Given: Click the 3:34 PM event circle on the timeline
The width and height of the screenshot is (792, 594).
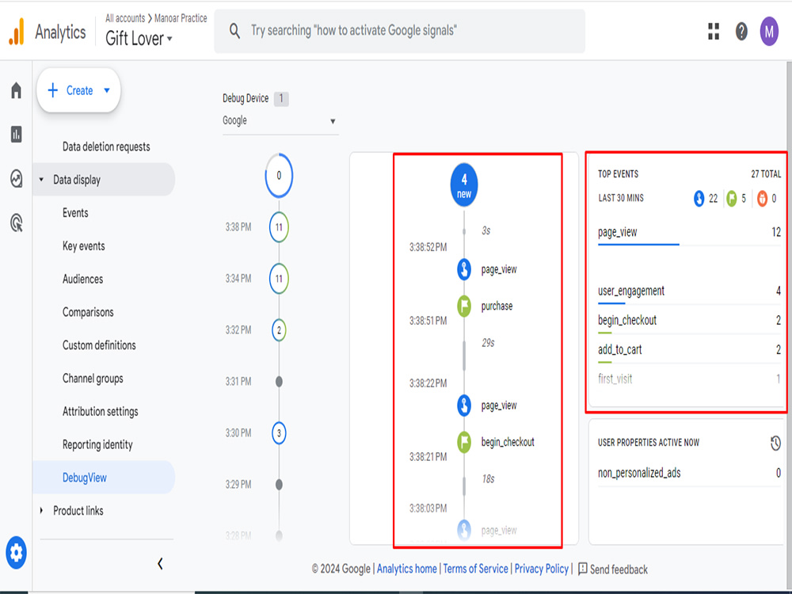Looking at the screenshot, I should (x=278, y=279).
